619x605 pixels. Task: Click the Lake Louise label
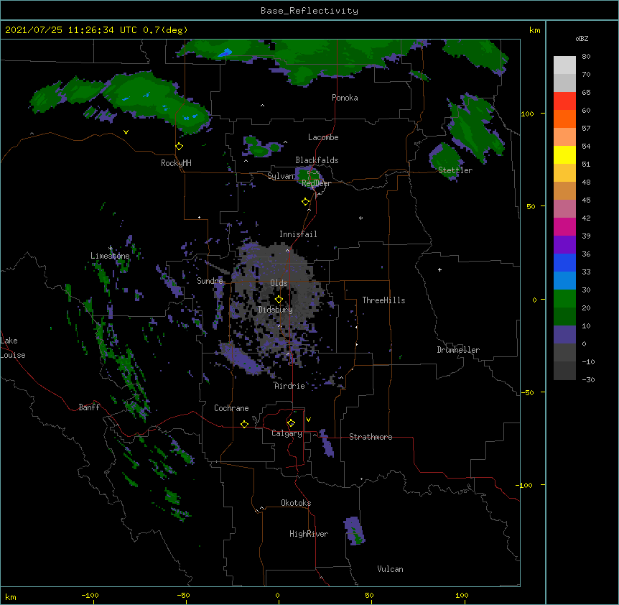pyautogui.click(x=11, y=348)
